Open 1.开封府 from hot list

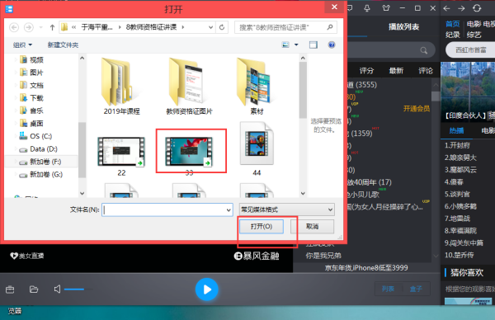pos(457,145)
